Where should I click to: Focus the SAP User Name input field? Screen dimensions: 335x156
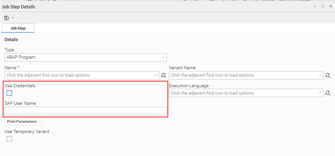(x=85, y=111)
